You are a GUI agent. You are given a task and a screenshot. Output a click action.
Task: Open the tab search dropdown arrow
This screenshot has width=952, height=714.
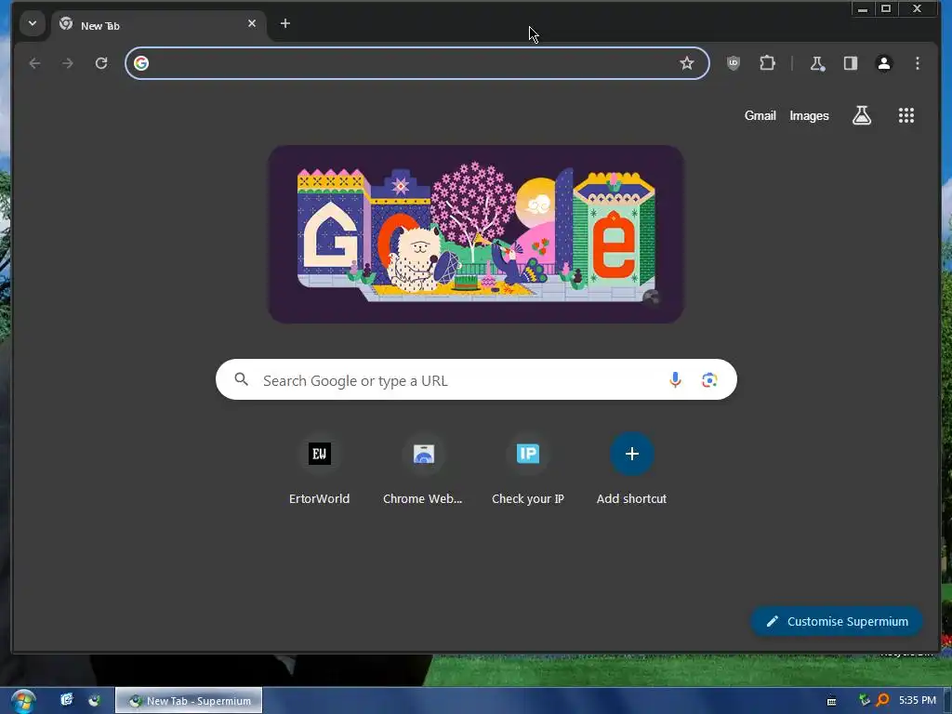(x=33, y=23)
